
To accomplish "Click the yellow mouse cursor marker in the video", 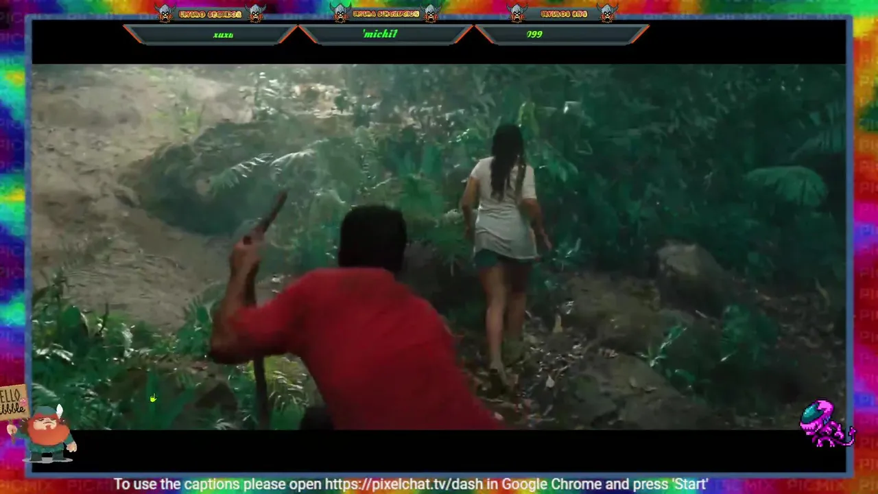I will 153,398.
